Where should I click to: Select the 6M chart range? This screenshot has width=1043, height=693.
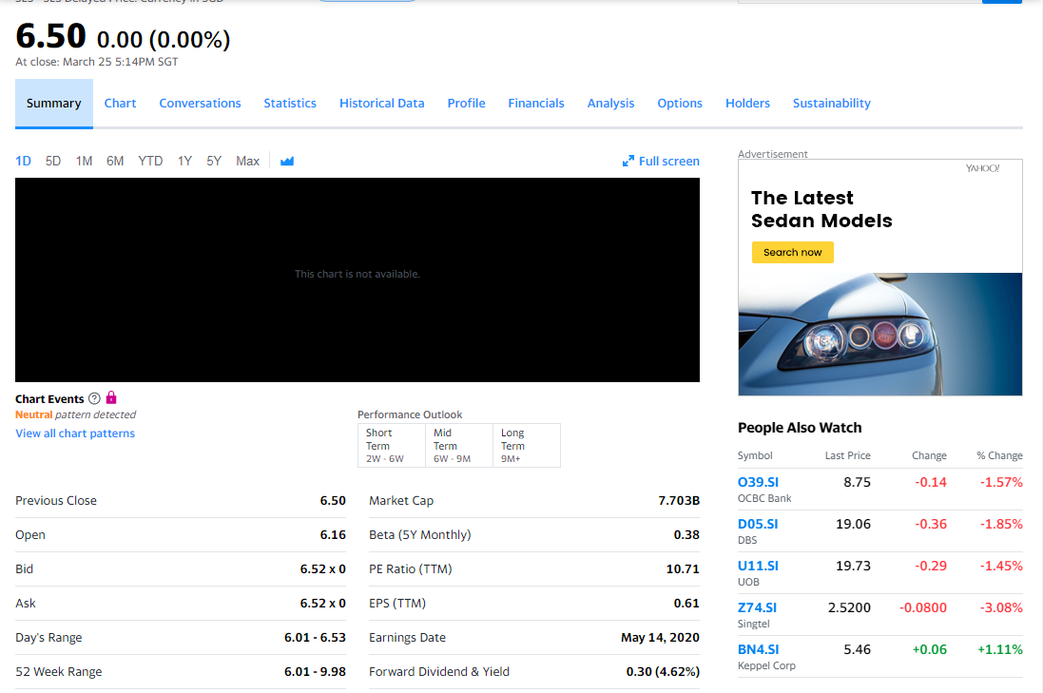tap(115, 161)
